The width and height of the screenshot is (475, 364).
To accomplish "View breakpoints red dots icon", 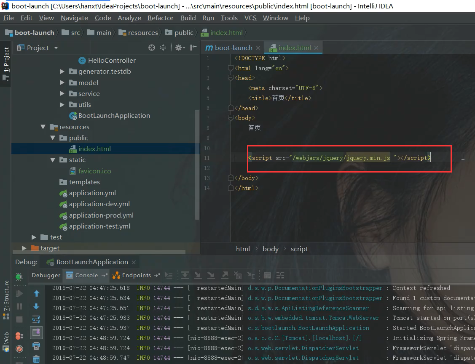I will [19, 336].
